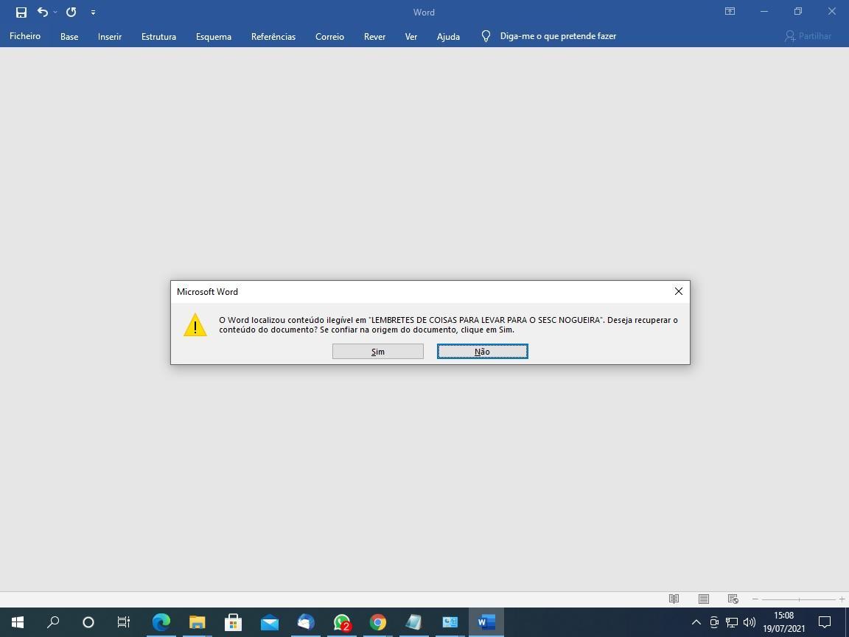The image size is (849, 637).
Task: Click the Save icon in quick access toolbar
Action: click(x=21, y=12)
